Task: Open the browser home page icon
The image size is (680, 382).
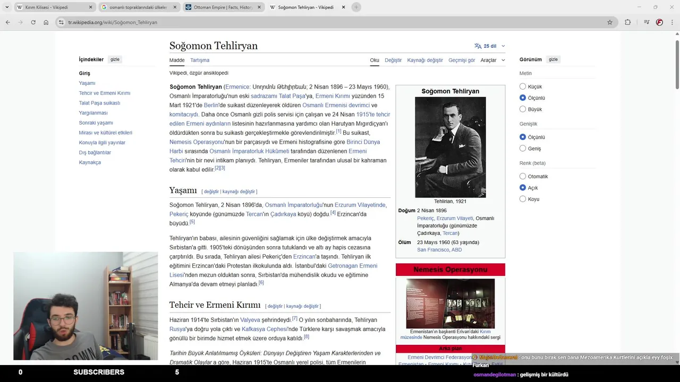Action: tap(46, 22)
